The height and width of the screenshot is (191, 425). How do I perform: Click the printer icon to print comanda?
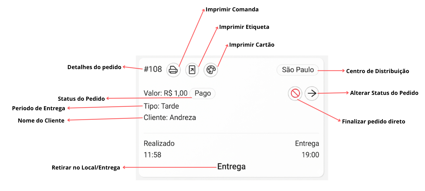point(174,70)
